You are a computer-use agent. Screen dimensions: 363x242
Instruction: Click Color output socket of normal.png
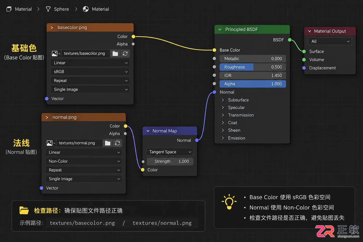pyautogui.click(x=126, y=126)
